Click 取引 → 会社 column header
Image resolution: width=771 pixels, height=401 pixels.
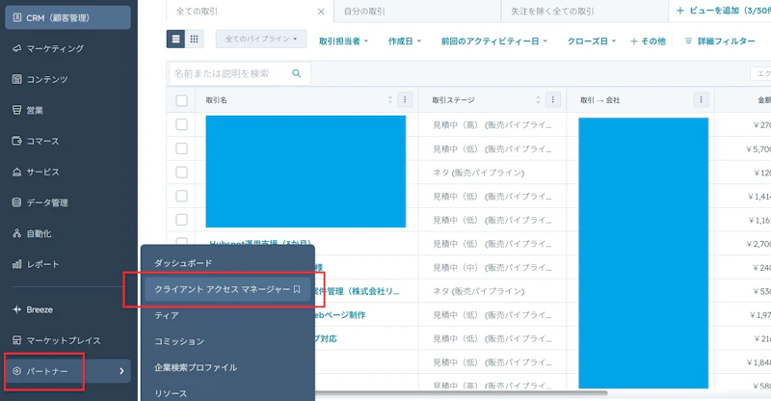(599, 100)
